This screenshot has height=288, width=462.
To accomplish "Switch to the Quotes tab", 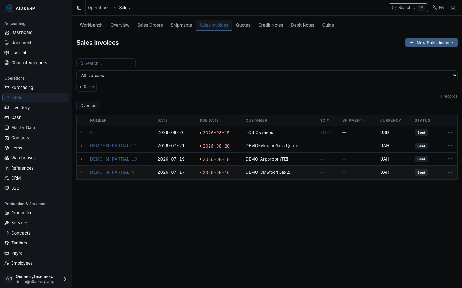I will [243, 25].
